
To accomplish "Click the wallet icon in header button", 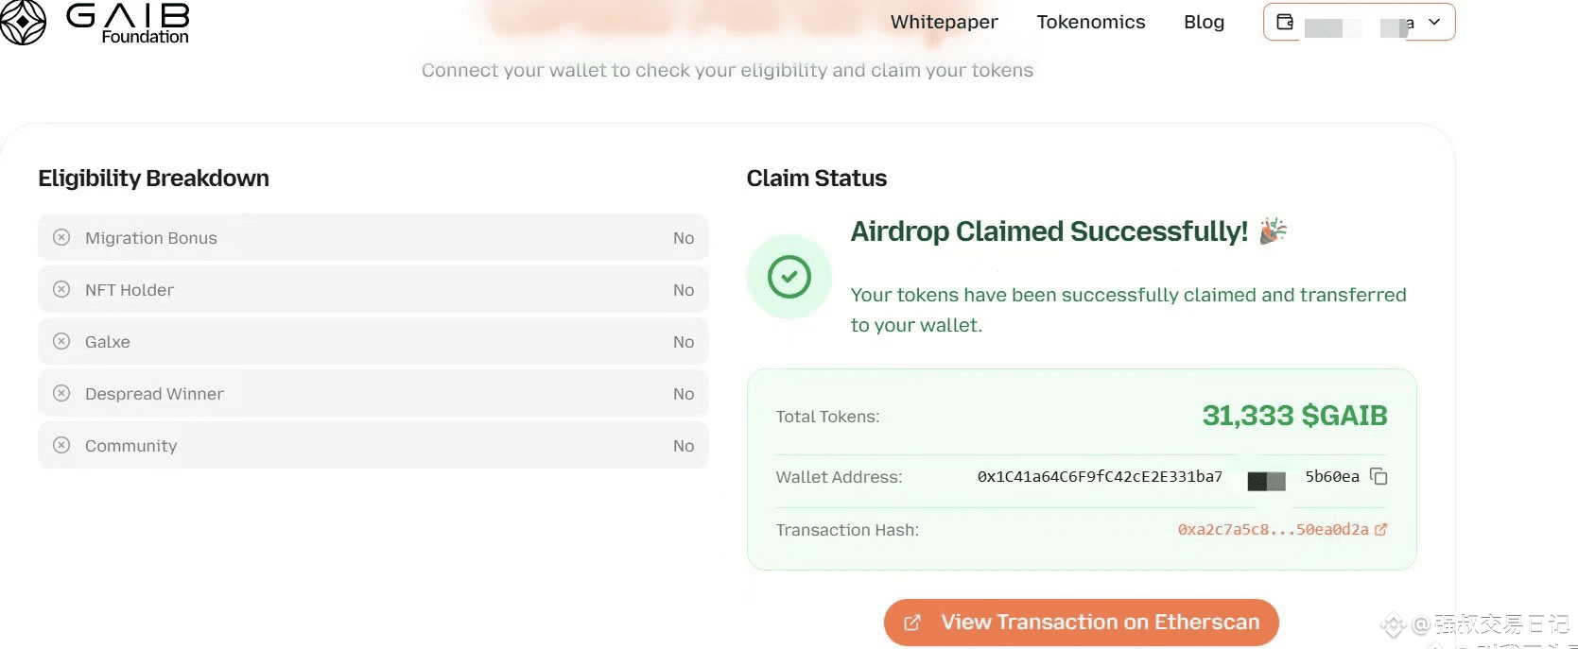I will (x=1285, y=22).
